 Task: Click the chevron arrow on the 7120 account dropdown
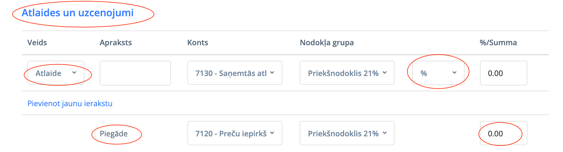point(272,133)
